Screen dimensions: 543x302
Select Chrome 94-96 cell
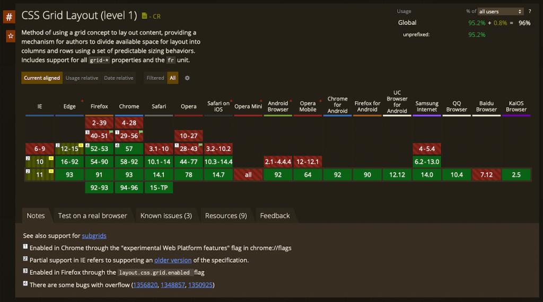coord(129,188)
